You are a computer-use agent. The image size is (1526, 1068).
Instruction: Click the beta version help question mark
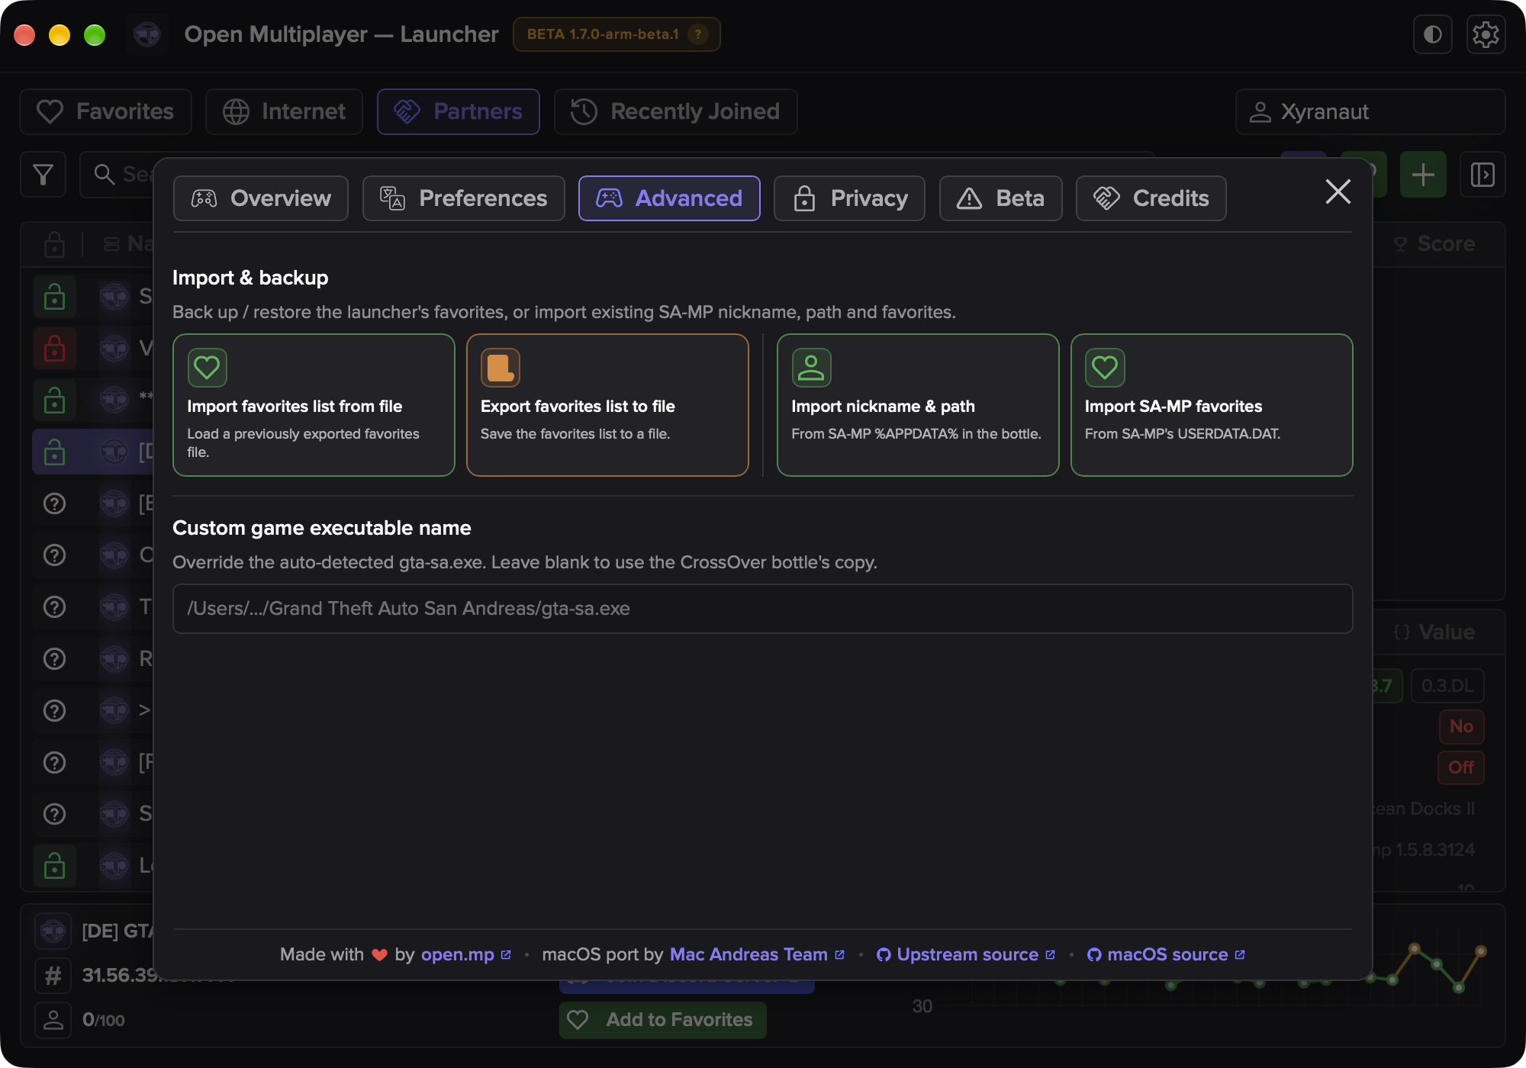click(x=697, y=34)
